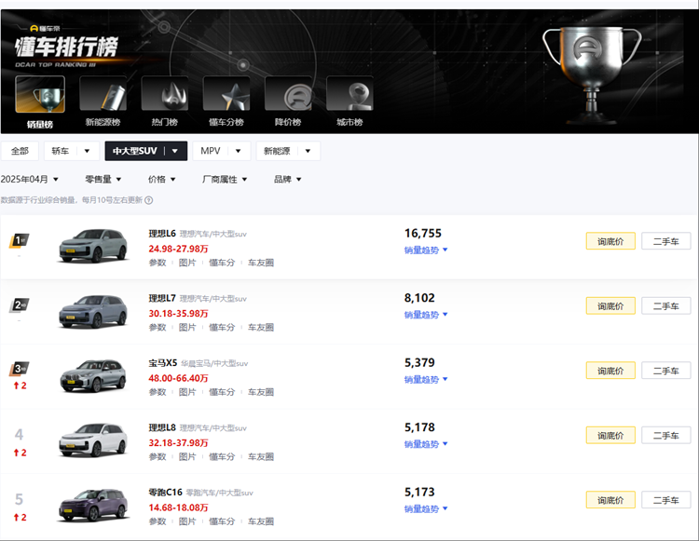Expand 销量趋势 for 理想L7
The width and height of the screenshot is (699, 541).
(426, 315)
